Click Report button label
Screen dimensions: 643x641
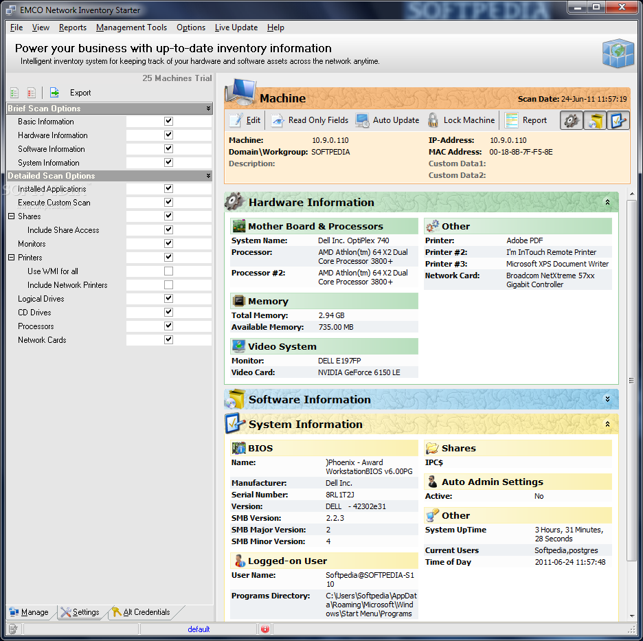(x=534, y=120)
